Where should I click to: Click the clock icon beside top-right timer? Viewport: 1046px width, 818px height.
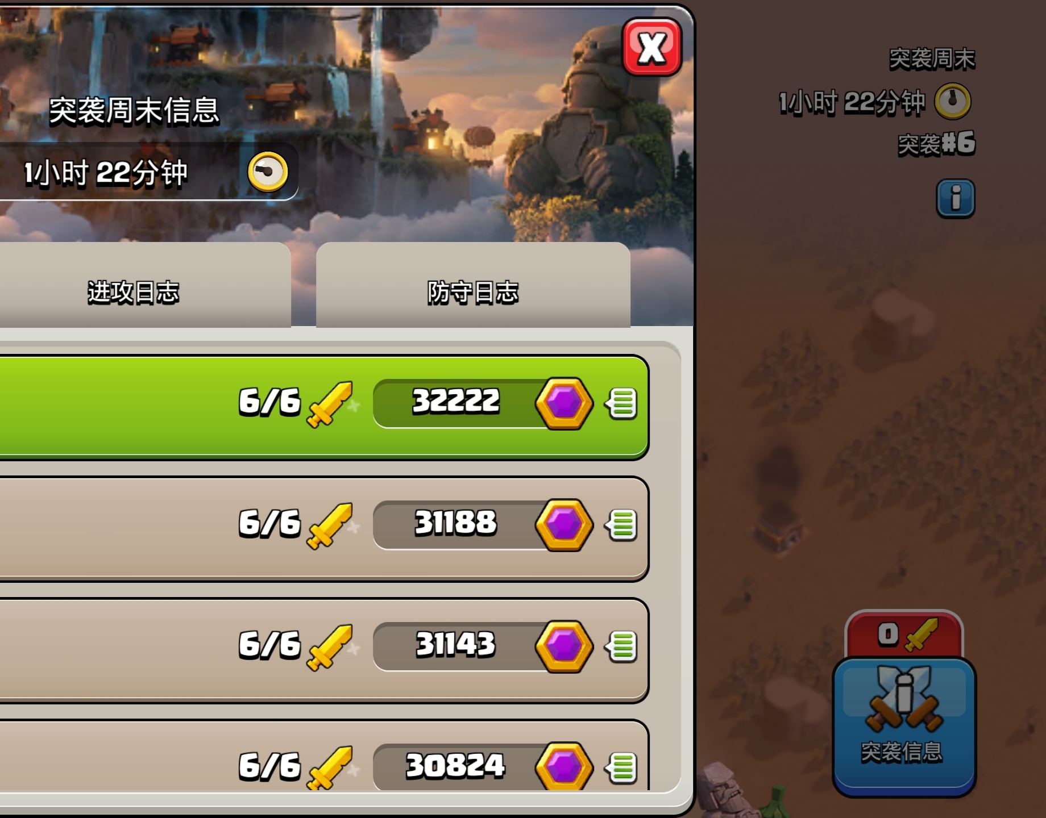click(953, 102)
